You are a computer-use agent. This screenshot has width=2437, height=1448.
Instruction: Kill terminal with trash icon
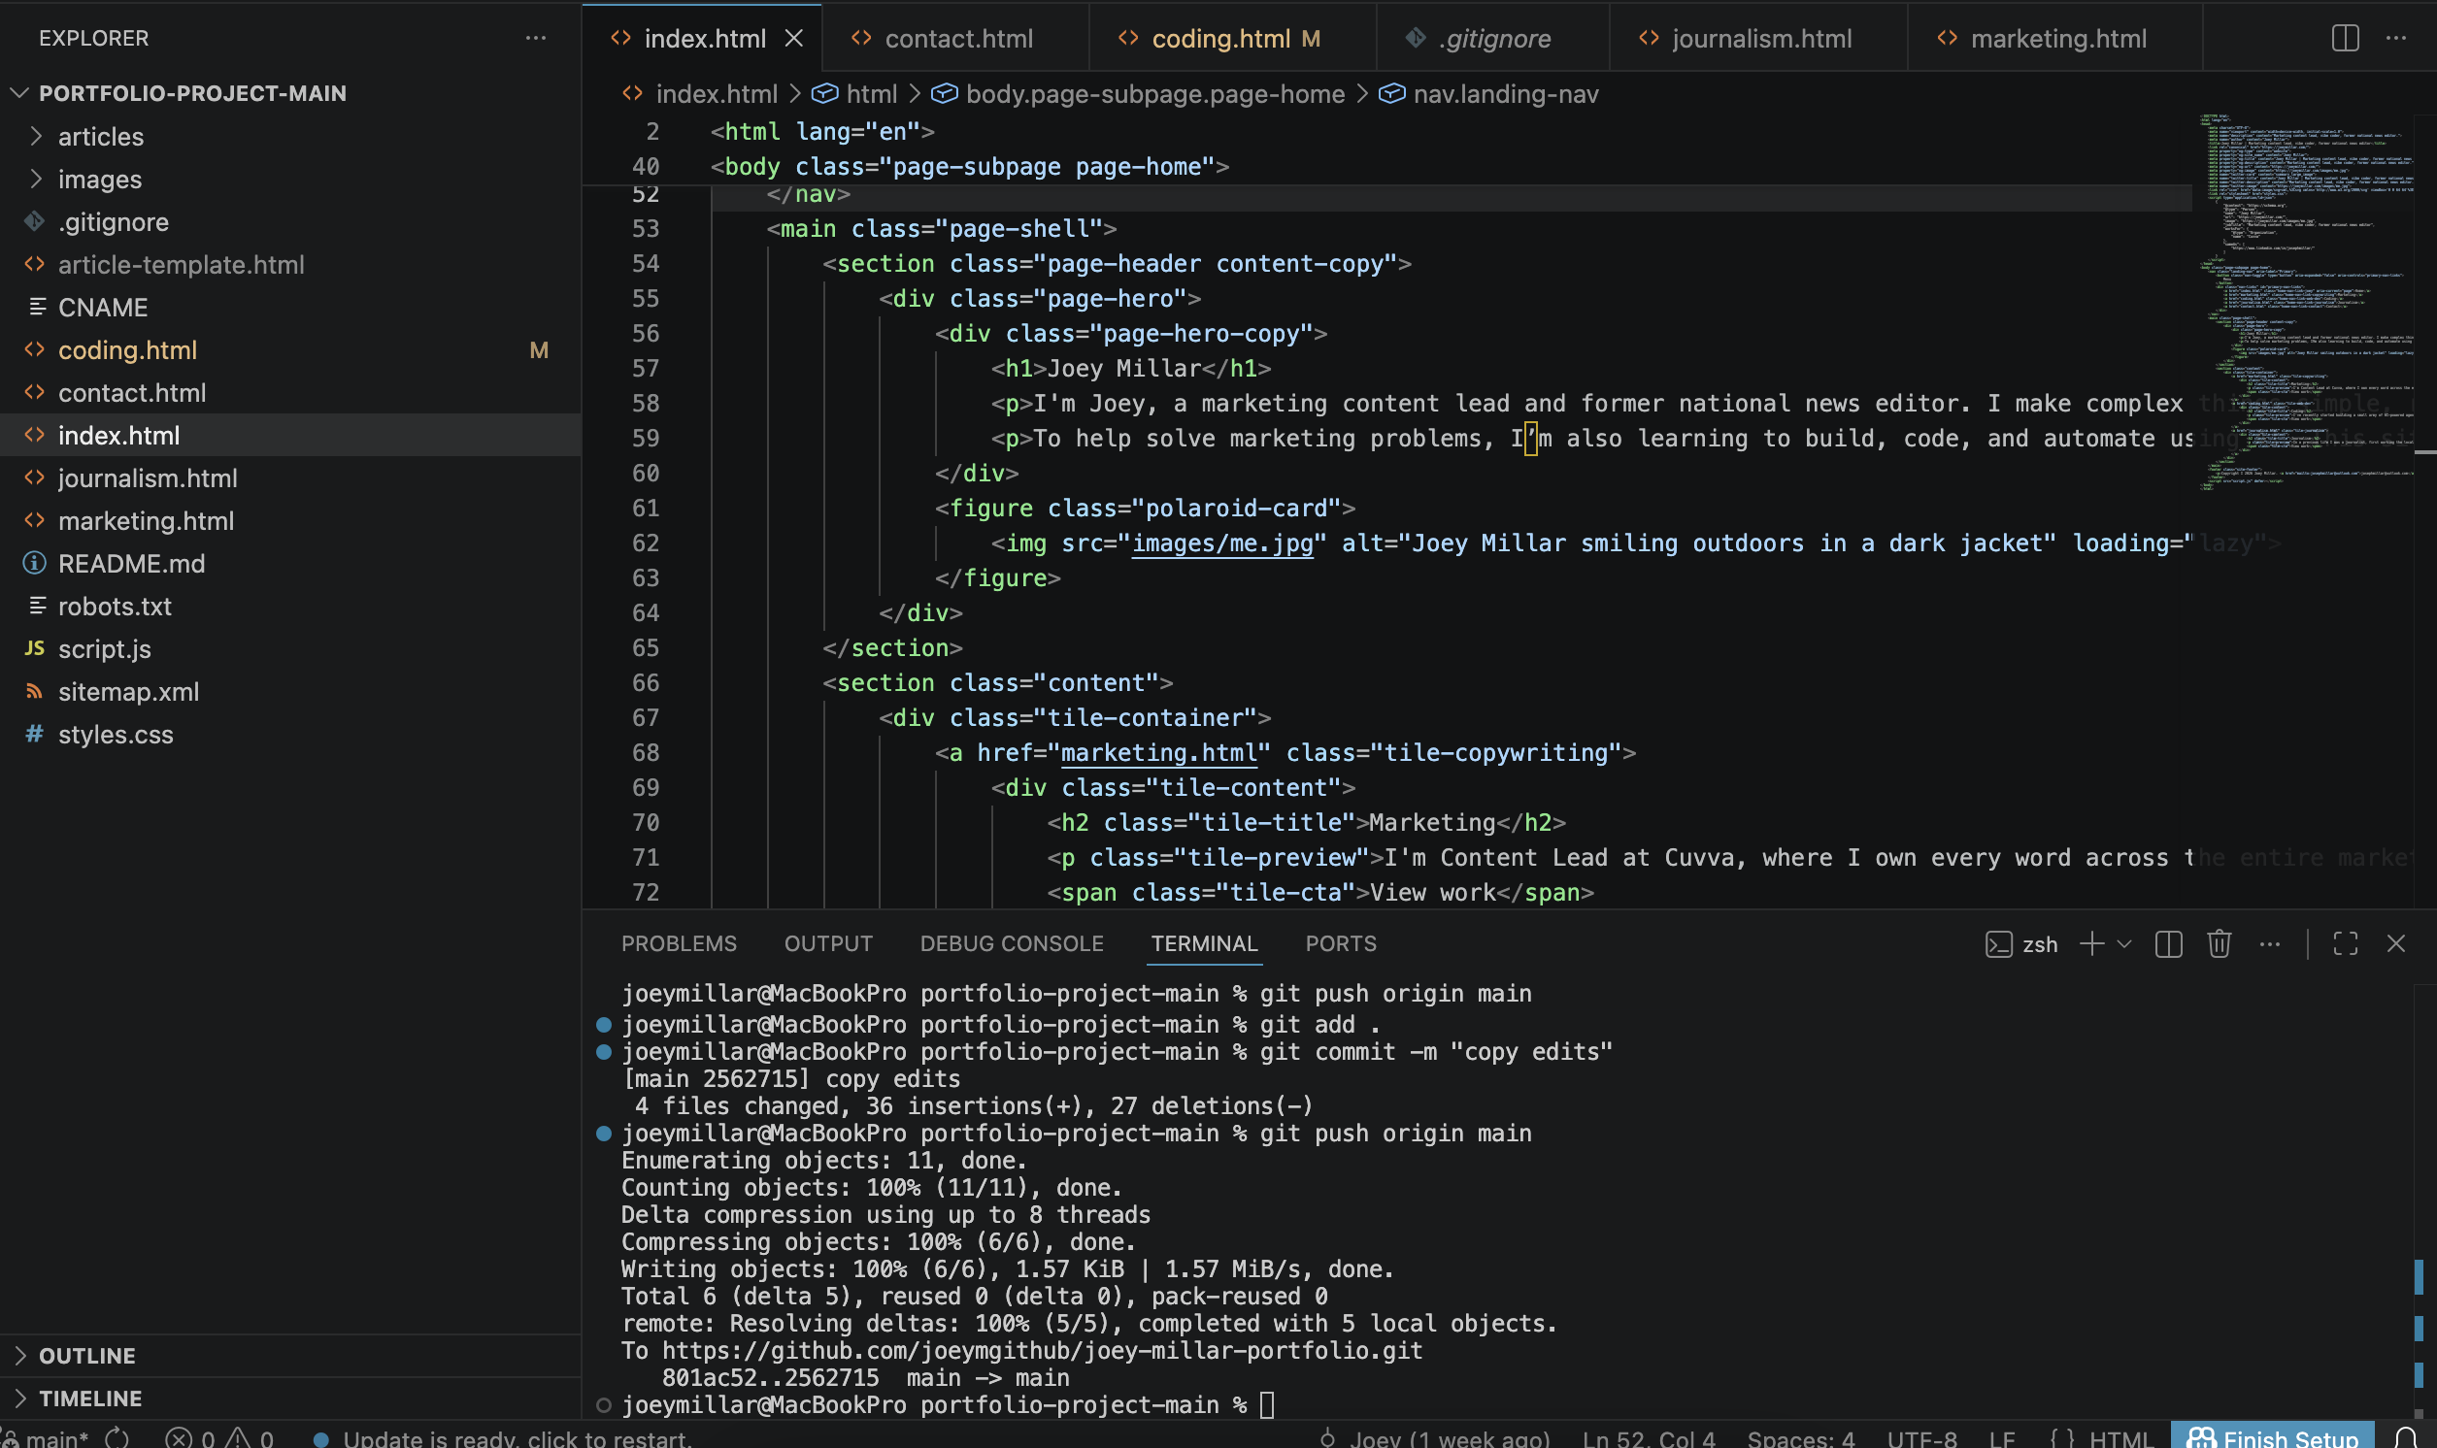(2219, 943)
